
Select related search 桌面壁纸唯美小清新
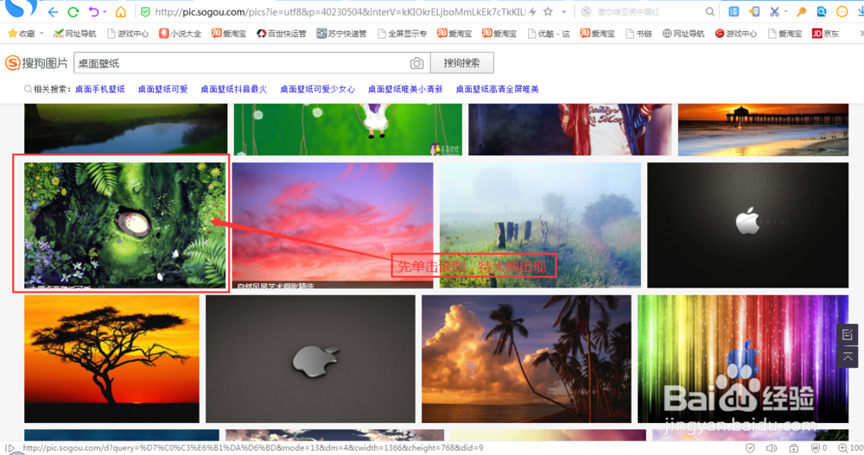pyautogui.click(x=405, y=89)
